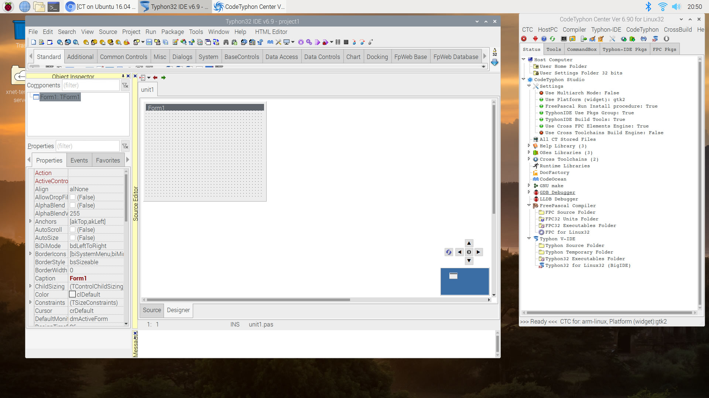Viewport: 709px width, 398px height.
Task: Click the wrench and screwdriver tools icon
Action: click(278, 42)
